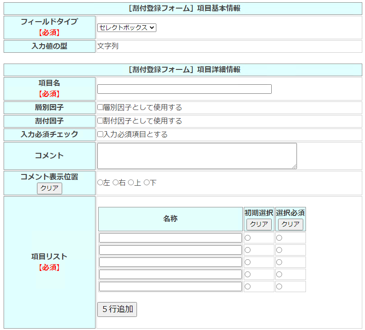Enable 割付因子として使用する checkbox
365x330 pixels.
click(100, 121)
